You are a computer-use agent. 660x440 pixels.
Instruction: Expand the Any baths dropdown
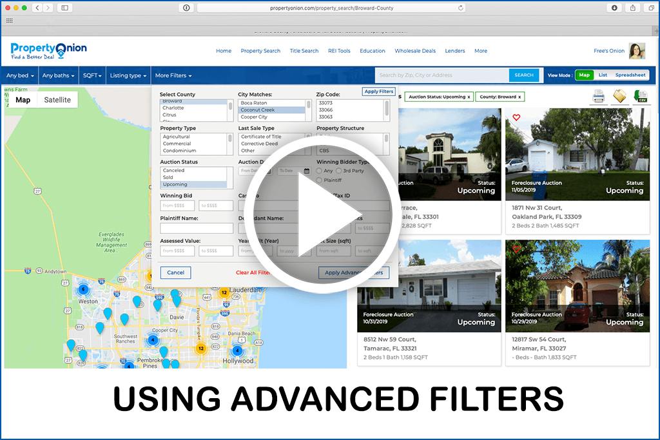click(58, 75)
